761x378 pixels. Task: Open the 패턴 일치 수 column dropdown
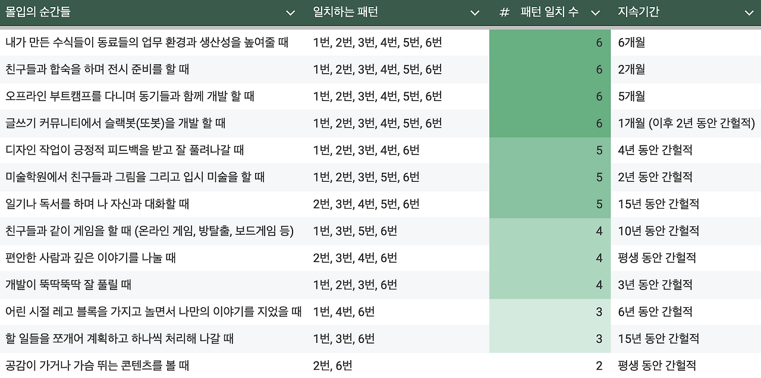595,12
